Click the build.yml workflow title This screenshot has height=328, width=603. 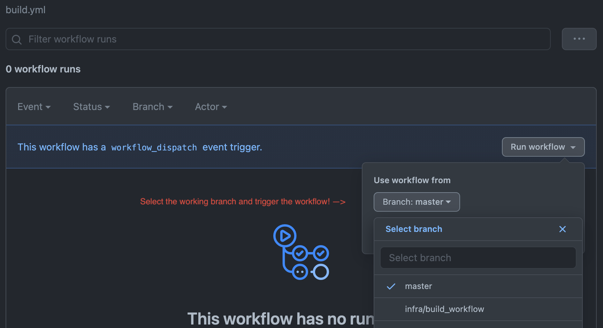(25, 10)
